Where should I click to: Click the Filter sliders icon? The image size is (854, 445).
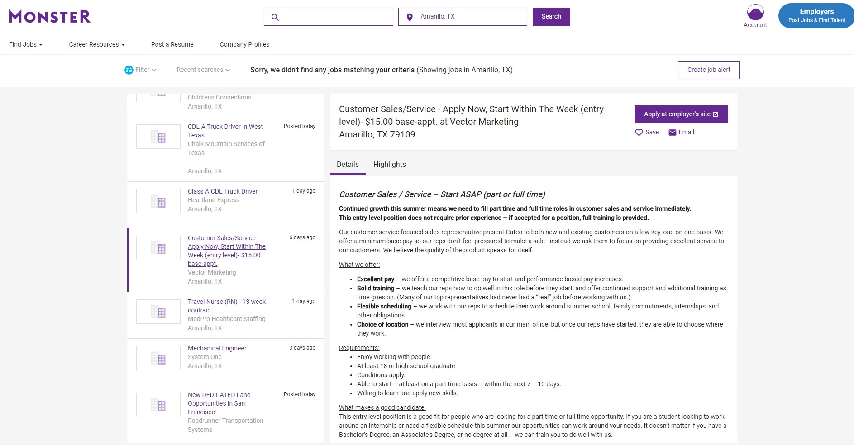[x=129, y=70]
